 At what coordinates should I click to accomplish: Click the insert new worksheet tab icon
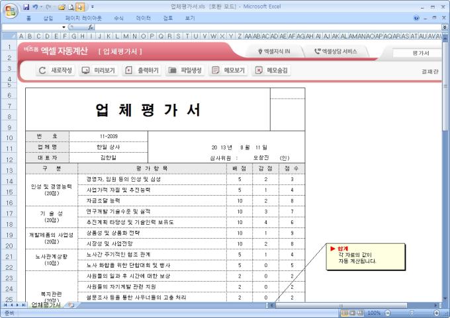tap(71, 305)
